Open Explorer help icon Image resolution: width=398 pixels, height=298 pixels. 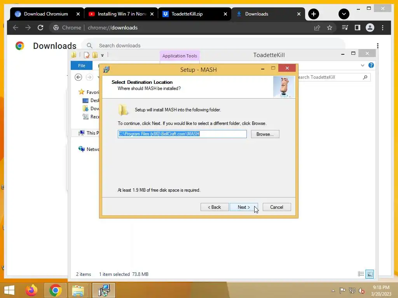371,65
